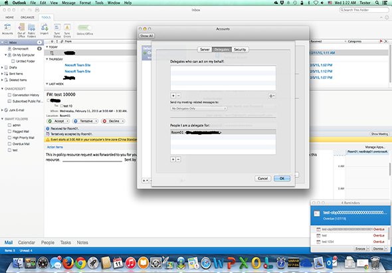Image resolution: width=392 pixels, height=273 pixels.
Task: Collapse the TODAY message group
Action: [47, 46]
